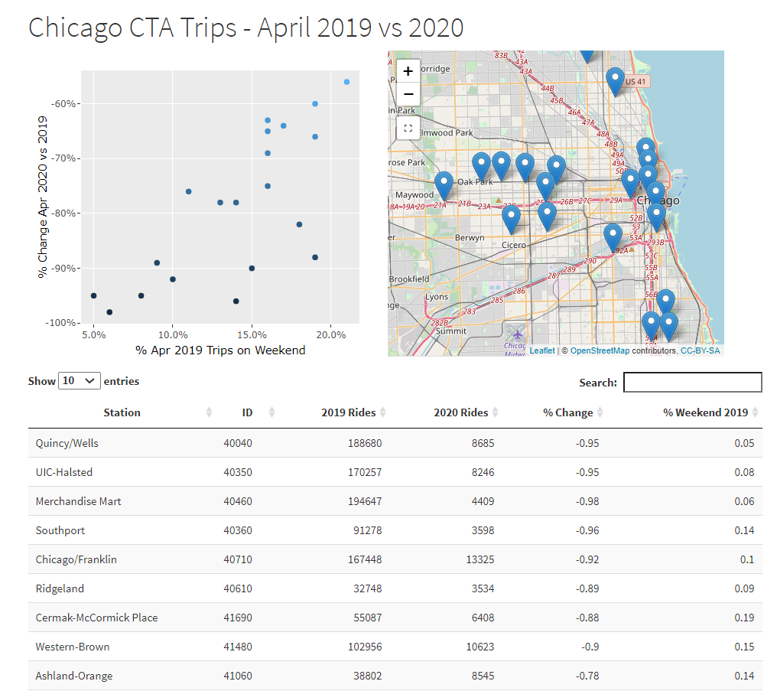Select the map marker near Maywood
777x691 pixels.
tap(444, 184)
